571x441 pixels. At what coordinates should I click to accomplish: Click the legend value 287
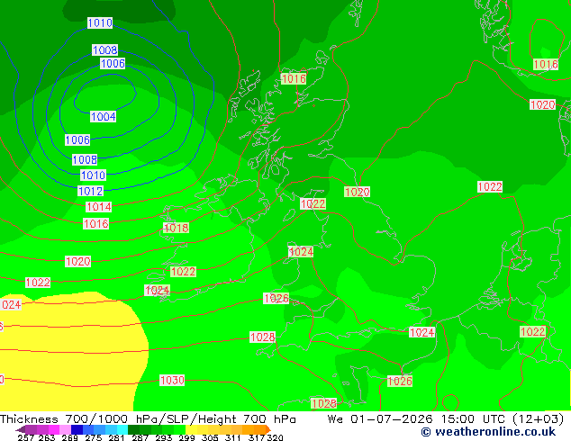(140, 437)
